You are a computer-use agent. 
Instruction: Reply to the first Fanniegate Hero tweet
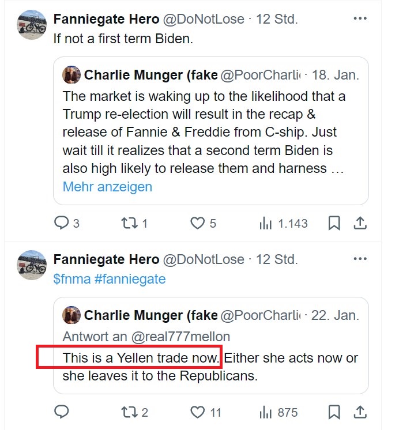[x=61, y=224]
